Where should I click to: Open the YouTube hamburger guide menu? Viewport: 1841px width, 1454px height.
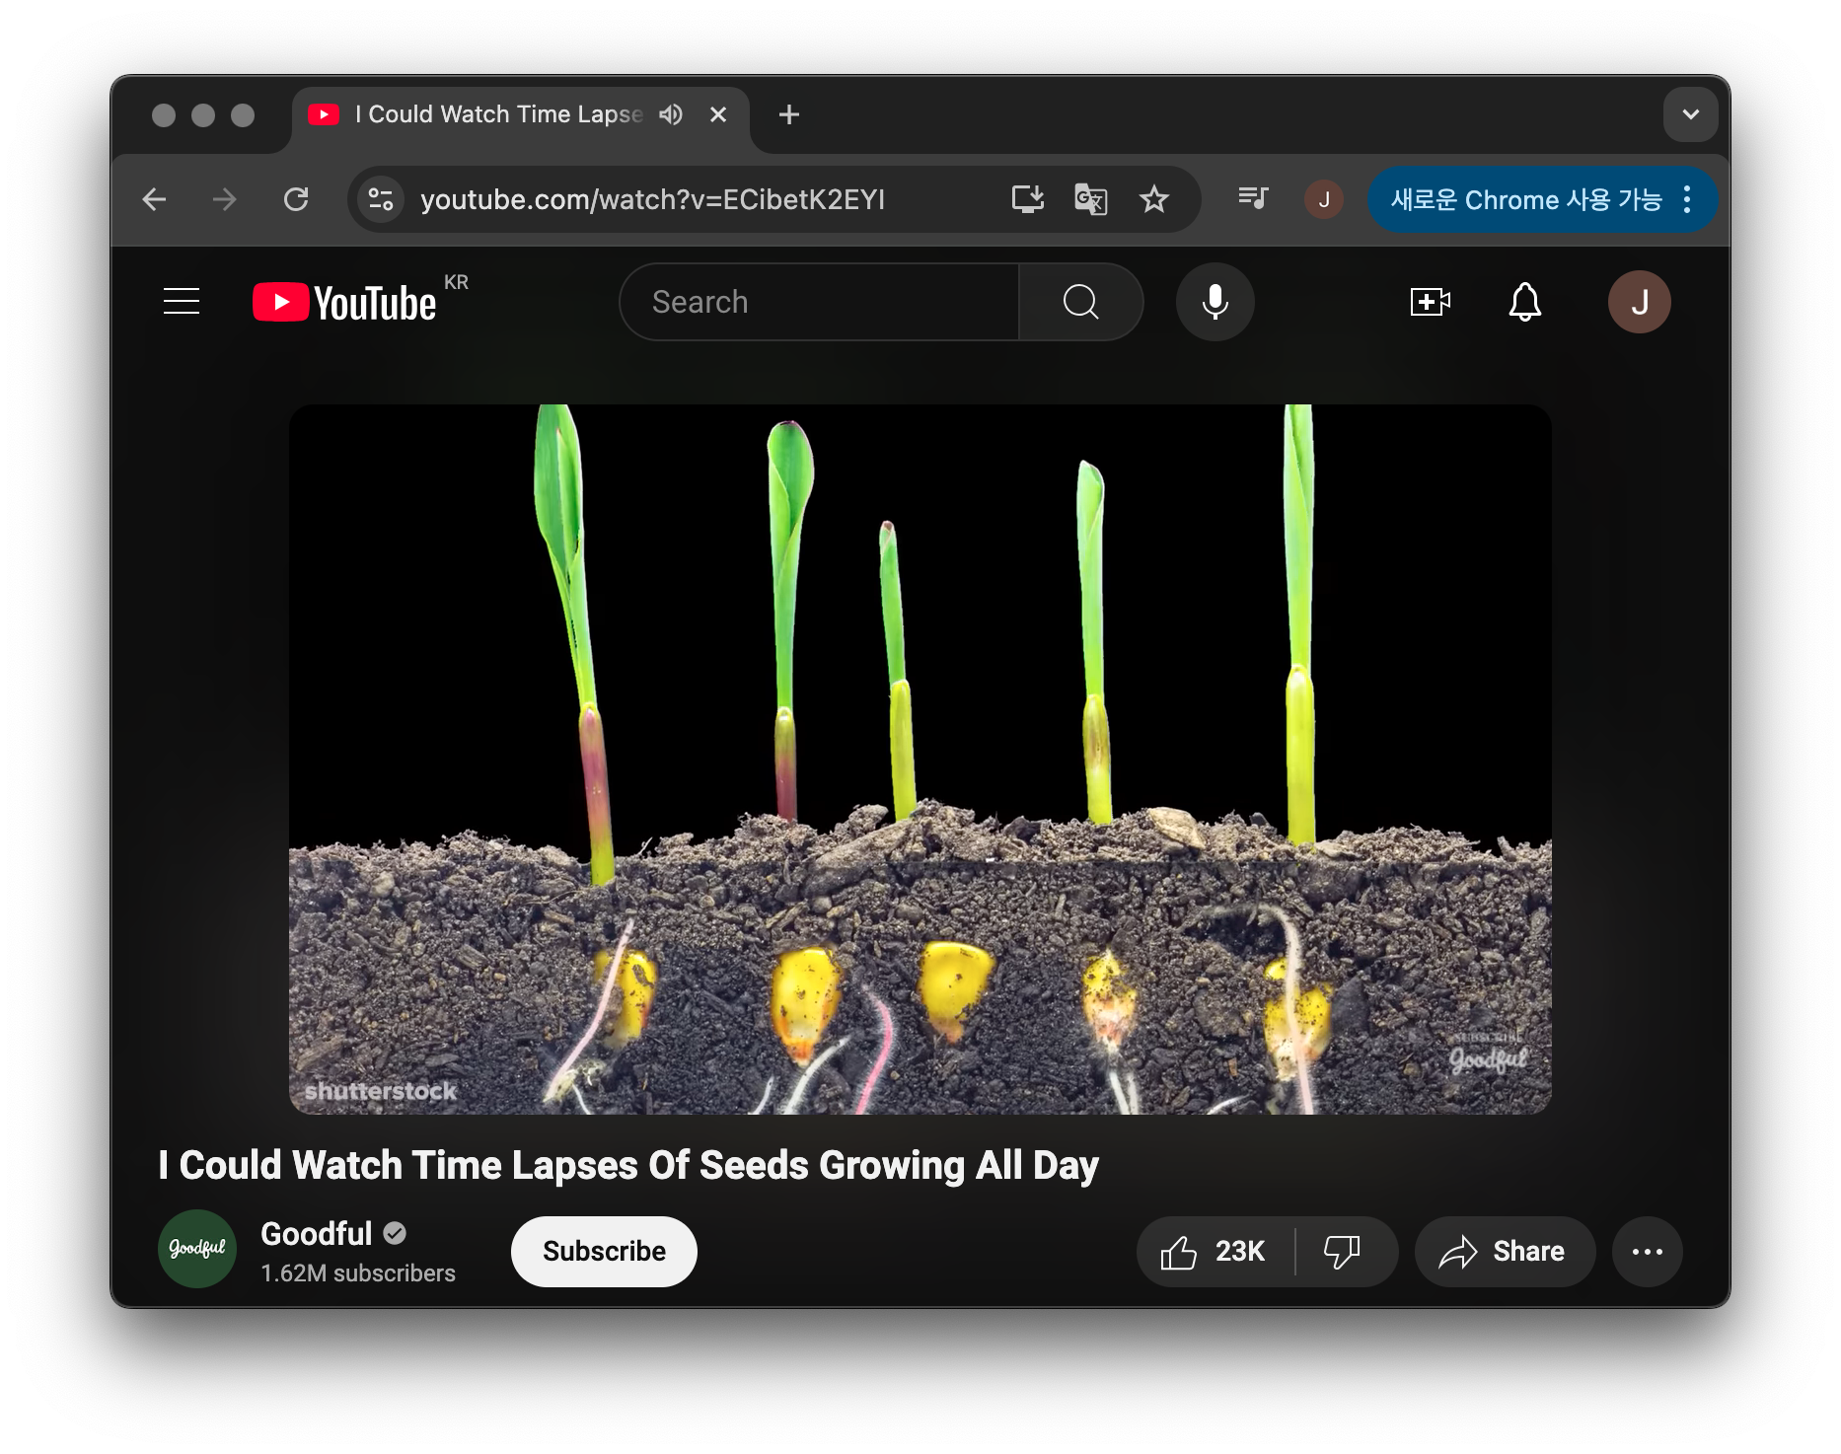(x=182, y=302)
